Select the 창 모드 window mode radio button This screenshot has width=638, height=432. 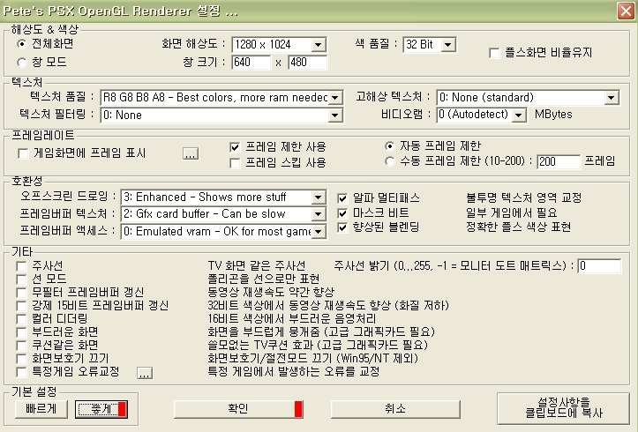pos(22,63)
